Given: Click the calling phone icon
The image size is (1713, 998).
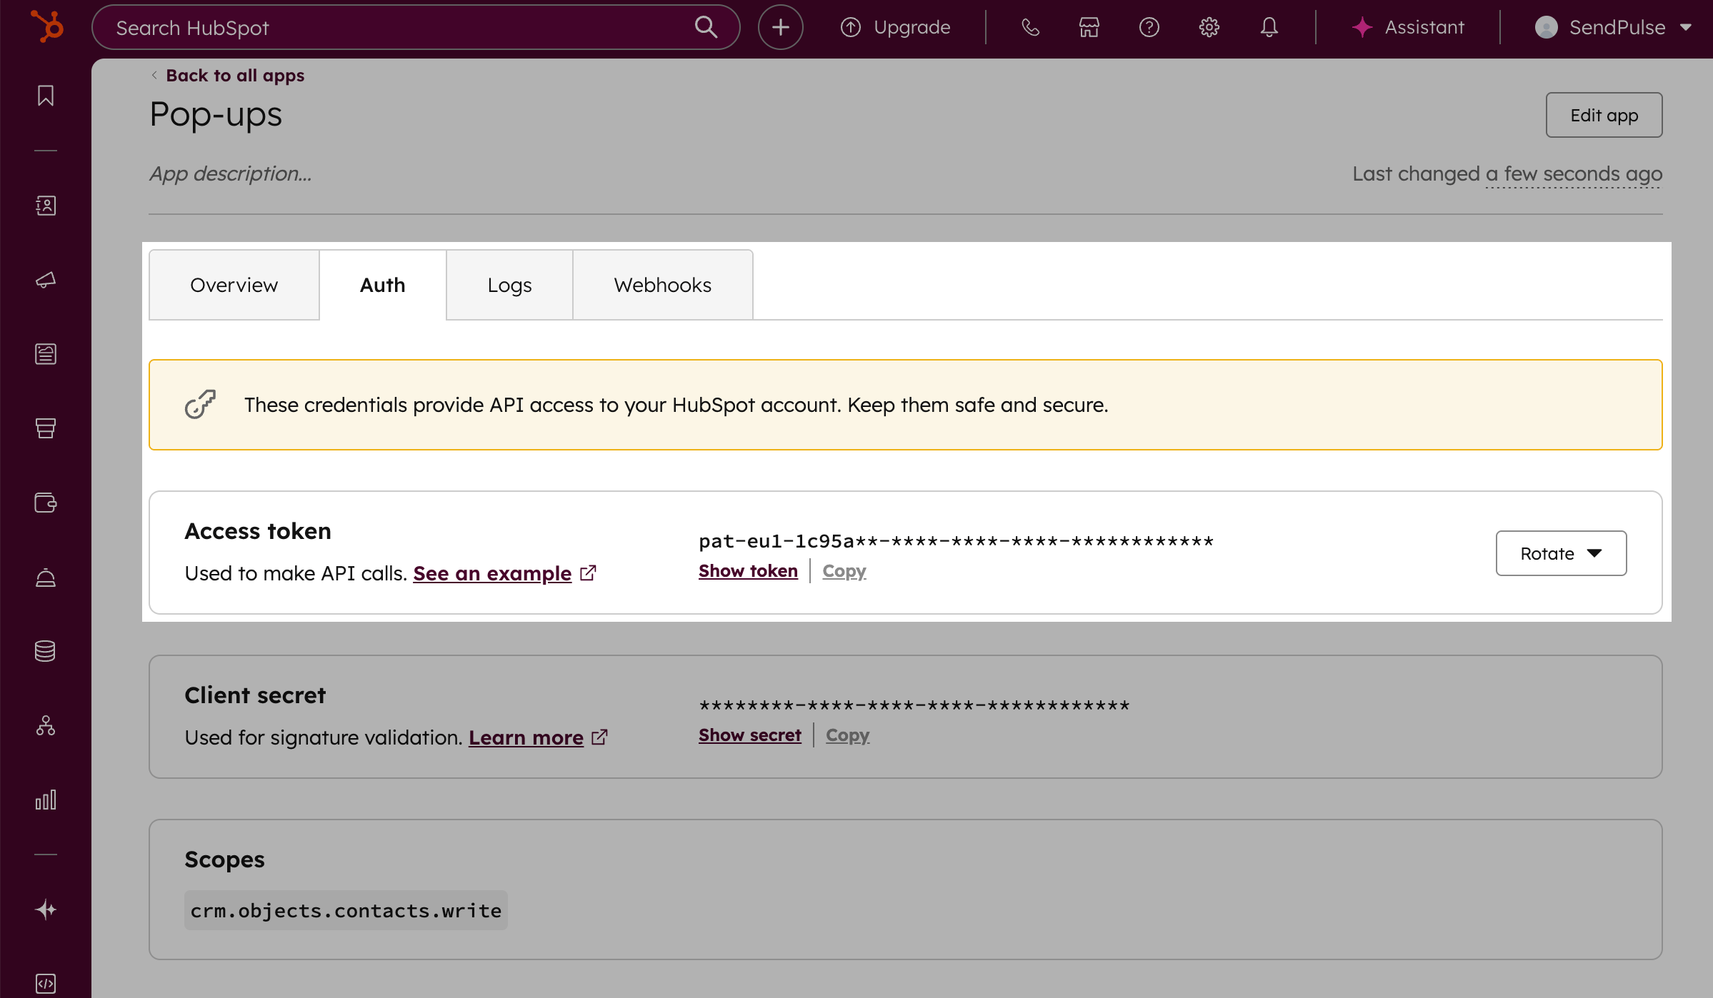Looking at the screenshot, I should tap(1029, 27).
